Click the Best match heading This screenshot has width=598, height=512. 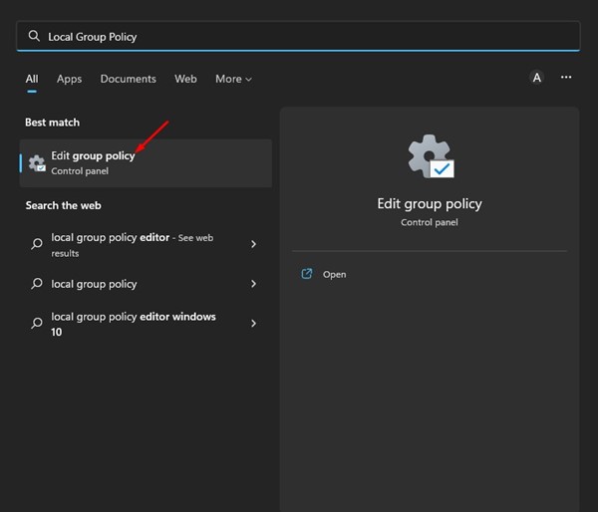52,123
